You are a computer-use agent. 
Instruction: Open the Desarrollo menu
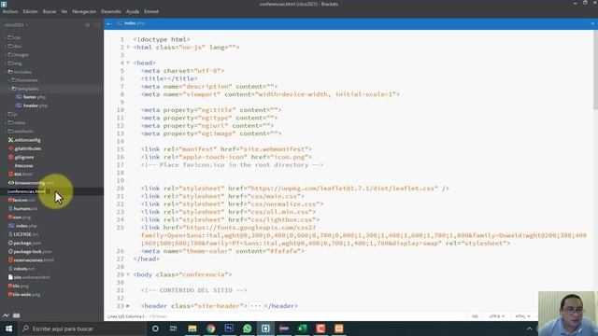111,11
